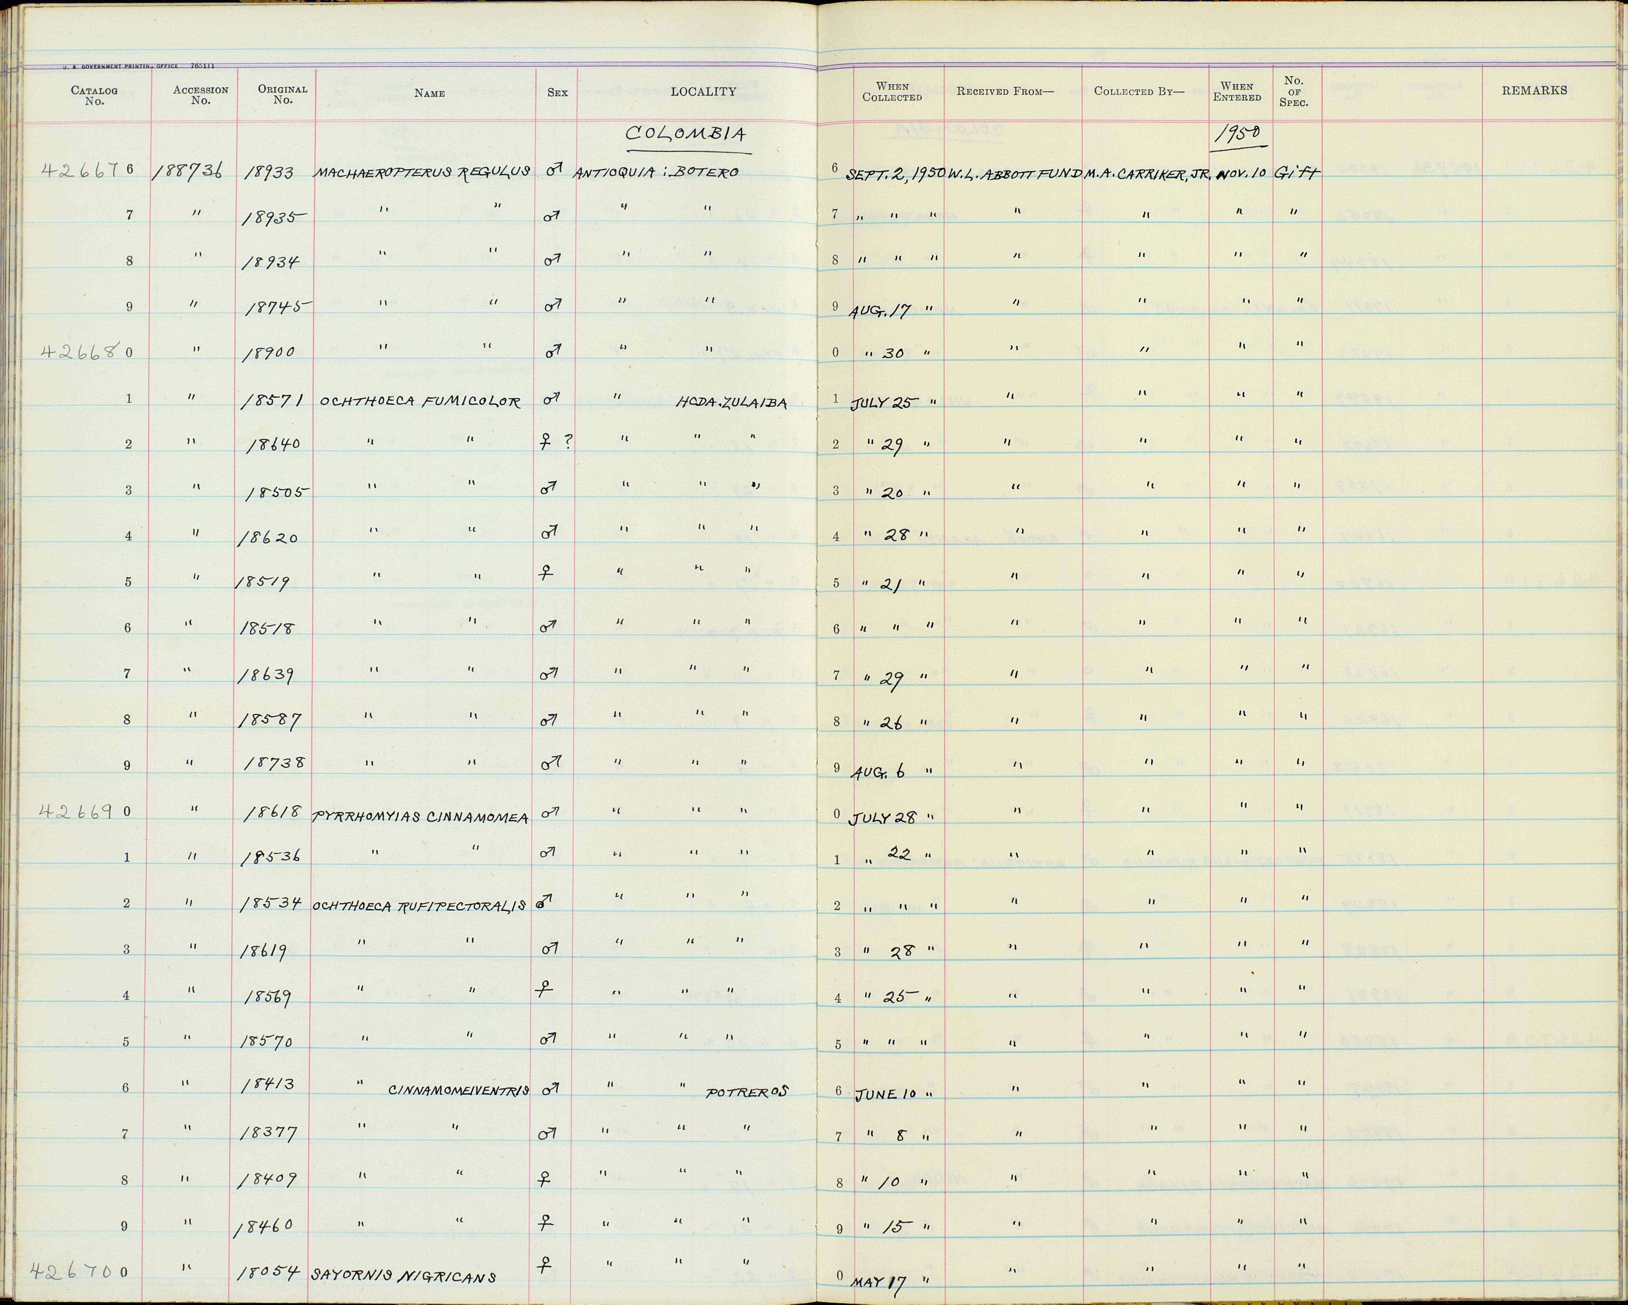Click locality 'Hcda. Zulaiba'
The height and width of the screenshot is (1305, 1628).
[732, 403]
